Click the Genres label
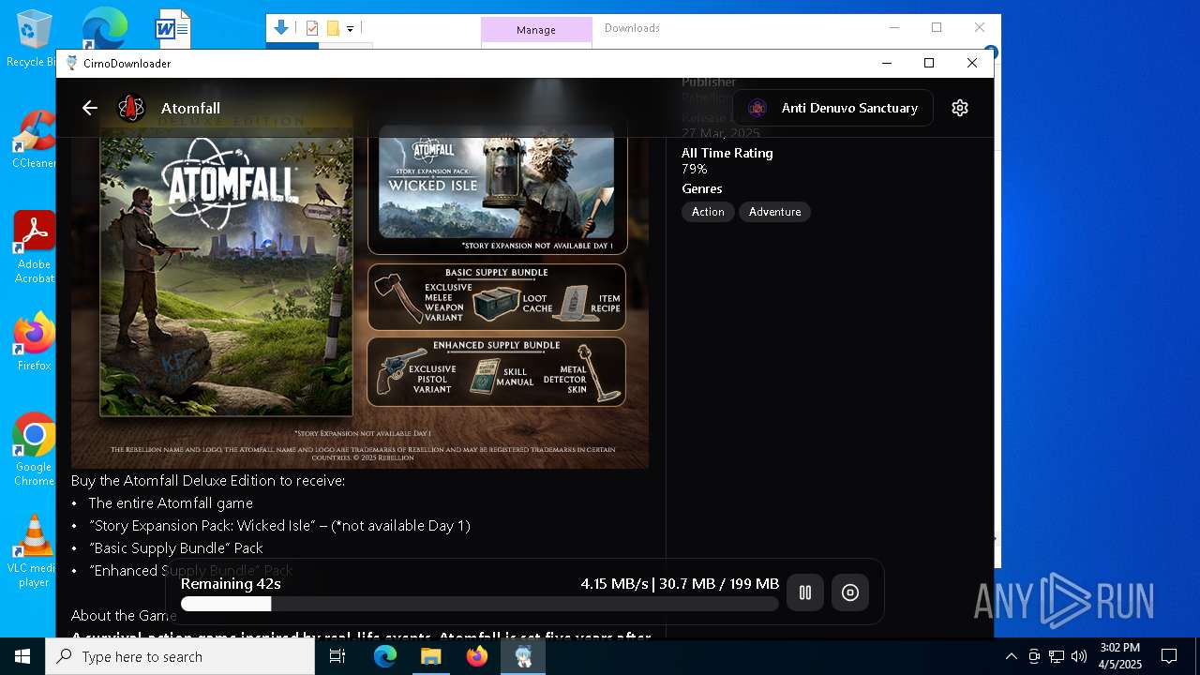 (702, 188)
